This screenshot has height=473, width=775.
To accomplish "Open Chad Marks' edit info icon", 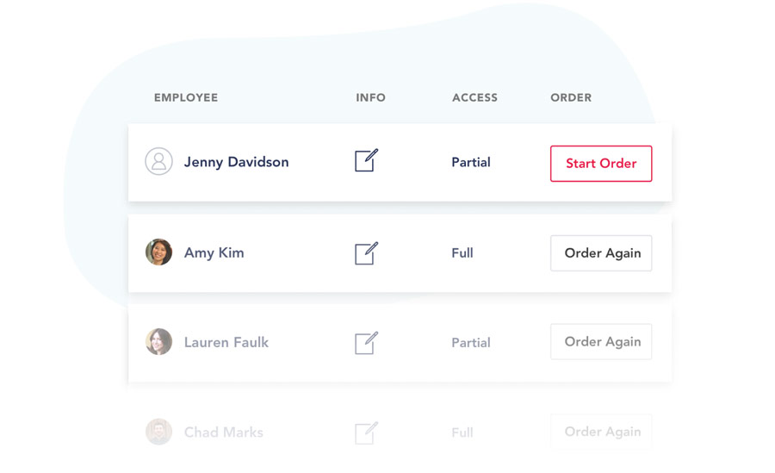I will click(x=366, y=433).
